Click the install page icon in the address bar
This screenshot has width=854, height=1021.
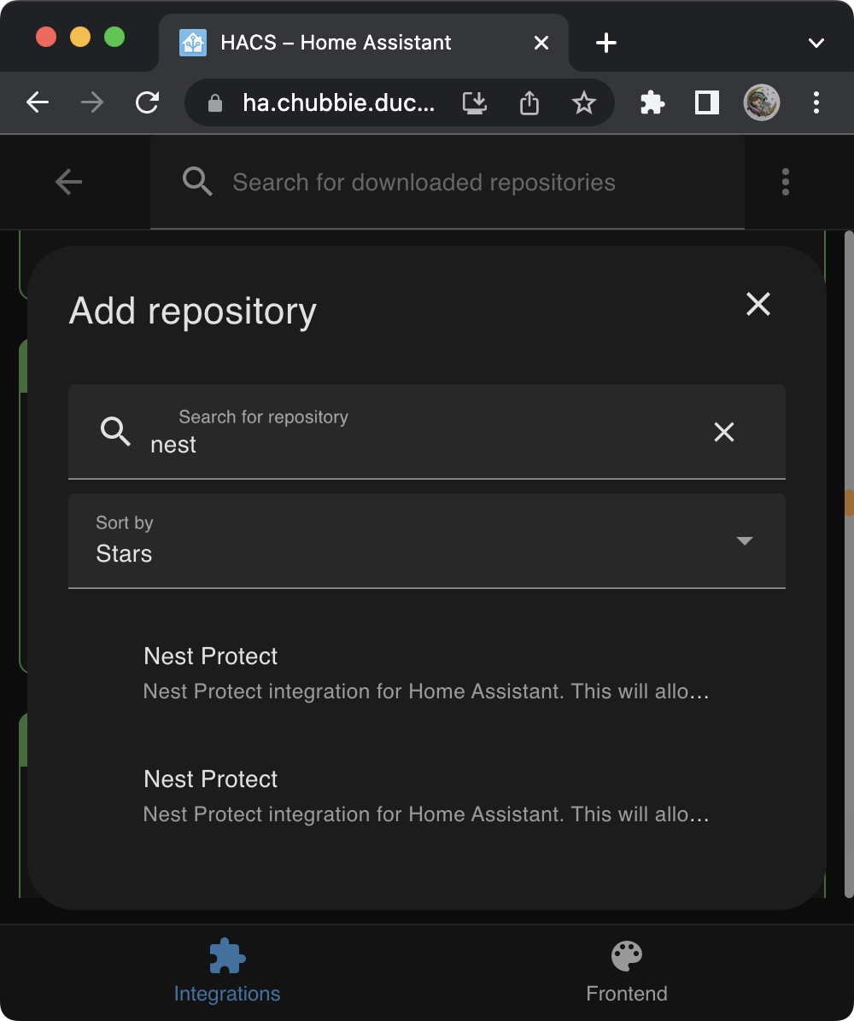pos(474,102)
